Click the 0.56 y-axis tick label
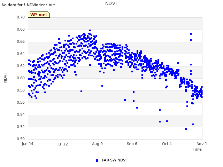The height and width of the screenshot is (167, 223). coord(21,103)
